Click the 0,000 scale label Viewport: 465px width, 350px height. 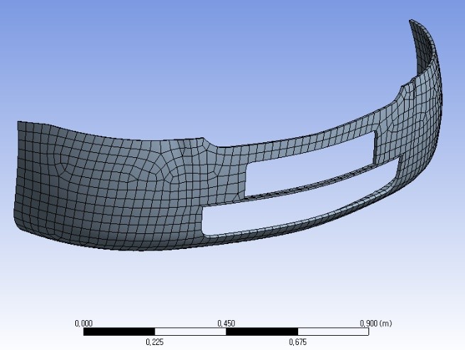[x=84, y=323]
